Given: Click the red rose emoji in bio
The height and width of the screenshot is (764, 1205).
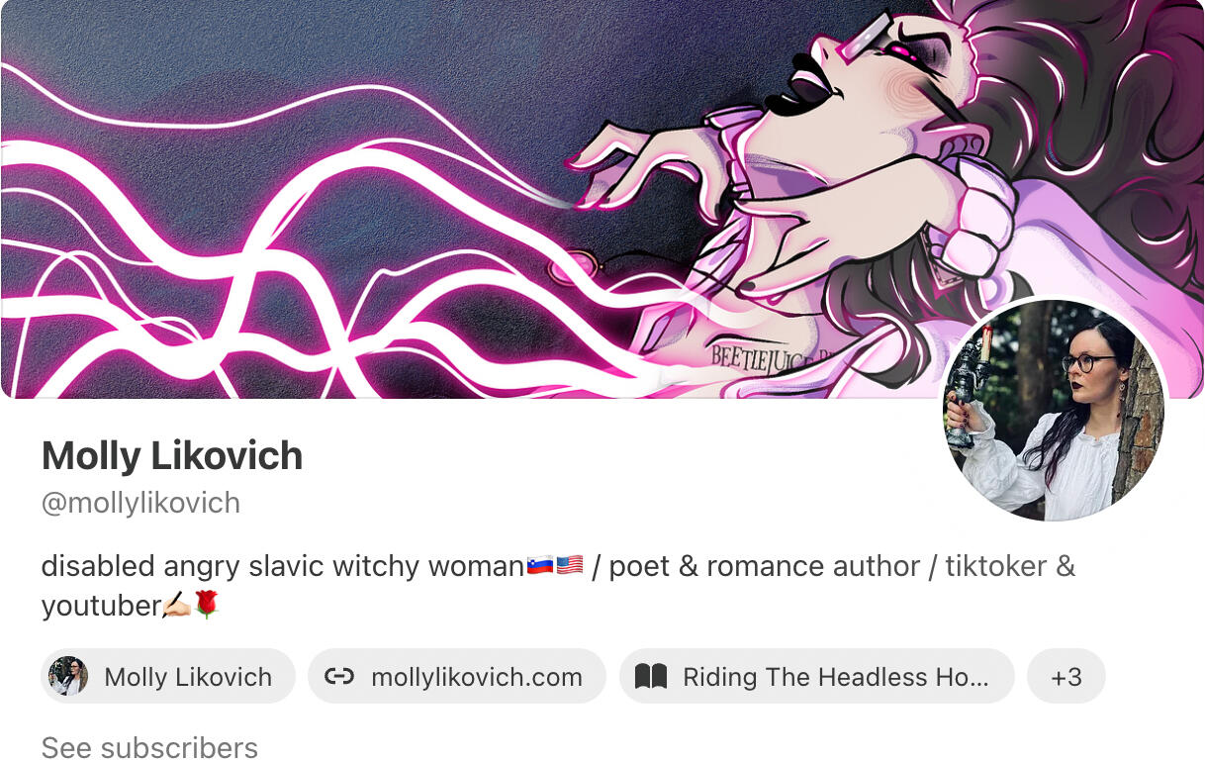Looking at the screenshot, I should coord(206,605).
